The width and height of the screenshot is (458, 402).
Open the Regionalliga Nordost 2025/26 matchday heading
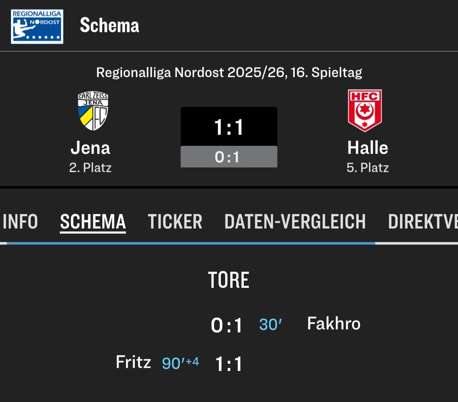[x=229, y=73]
